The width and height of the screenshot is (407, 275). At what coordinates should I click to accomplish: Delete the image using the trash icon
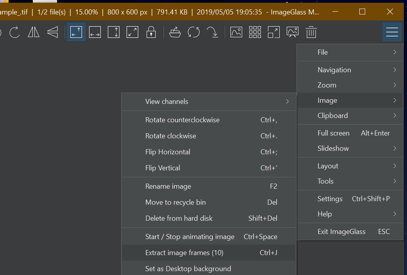coord(311,32)
